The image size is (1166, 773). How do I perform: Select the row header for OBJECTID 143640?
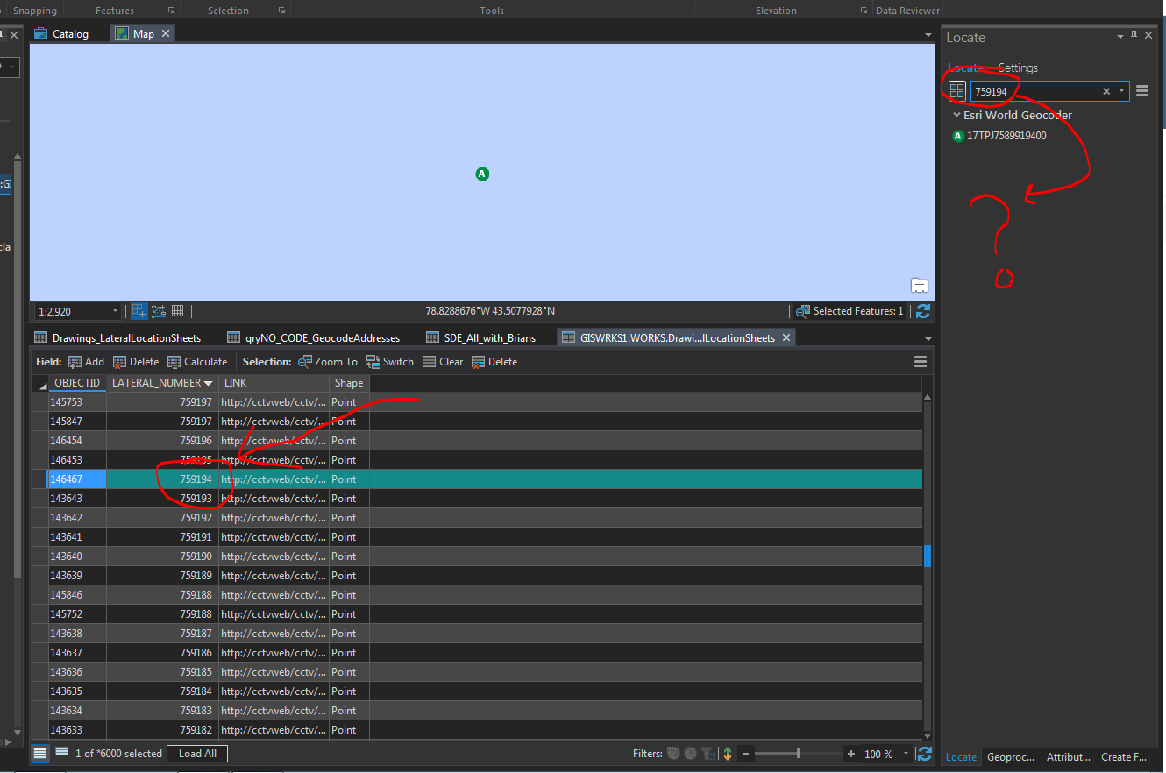pos(39,557)
